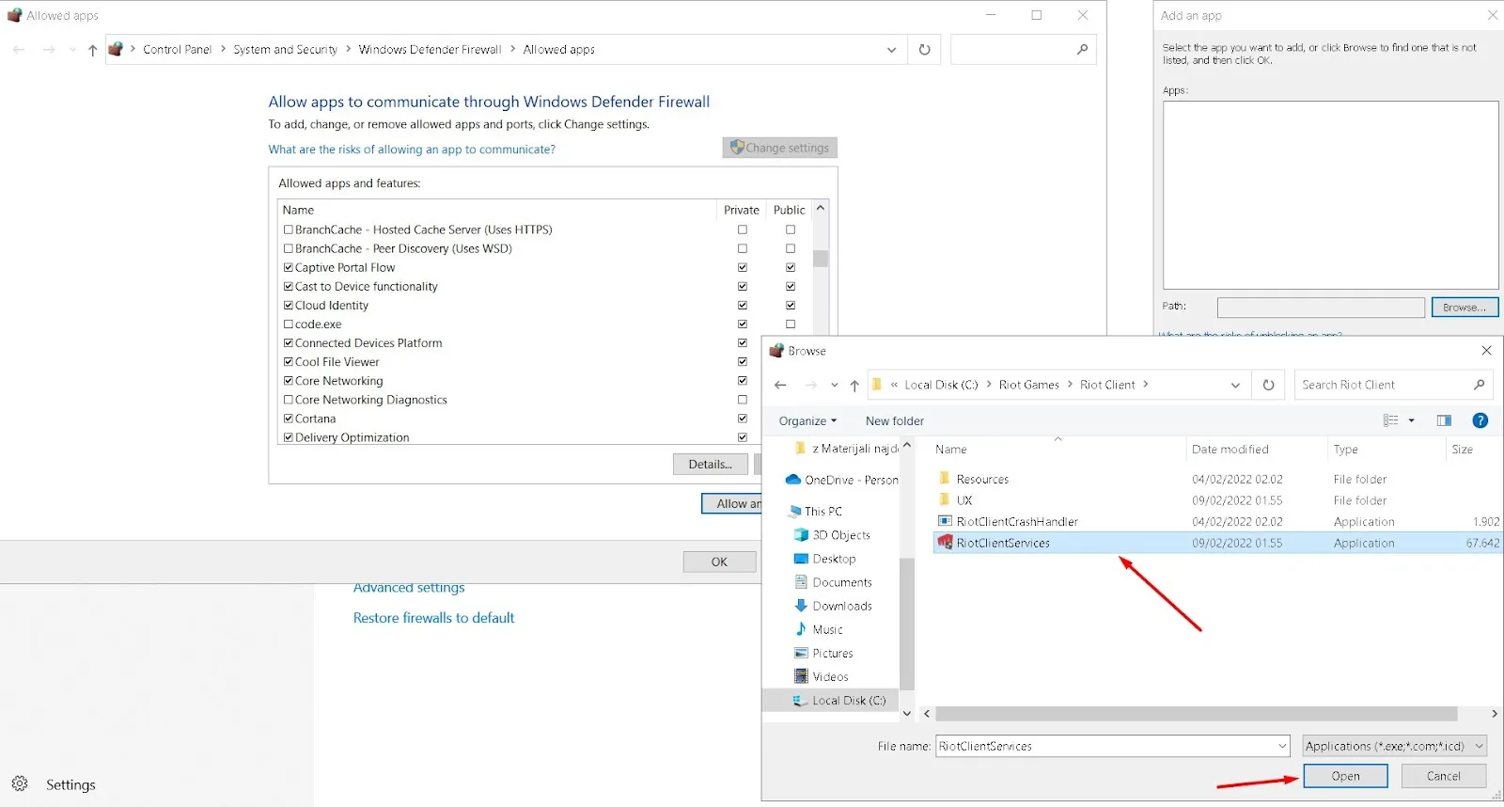Viewport: 1504px width, 807px height.
Task: Open recent locations dropdown in Browse dialog
Action: pyautogui.click(x=834, y=385)
